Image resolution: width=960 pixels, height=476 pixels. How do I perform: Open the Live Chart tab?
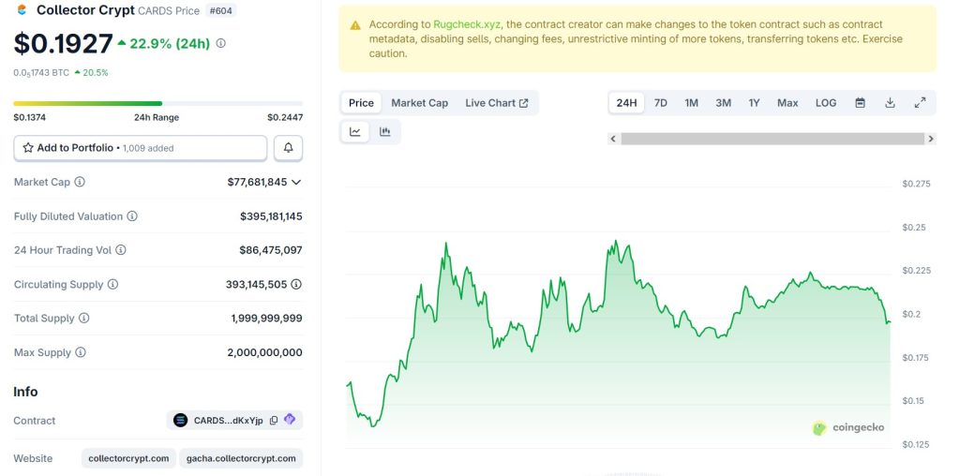496,103
